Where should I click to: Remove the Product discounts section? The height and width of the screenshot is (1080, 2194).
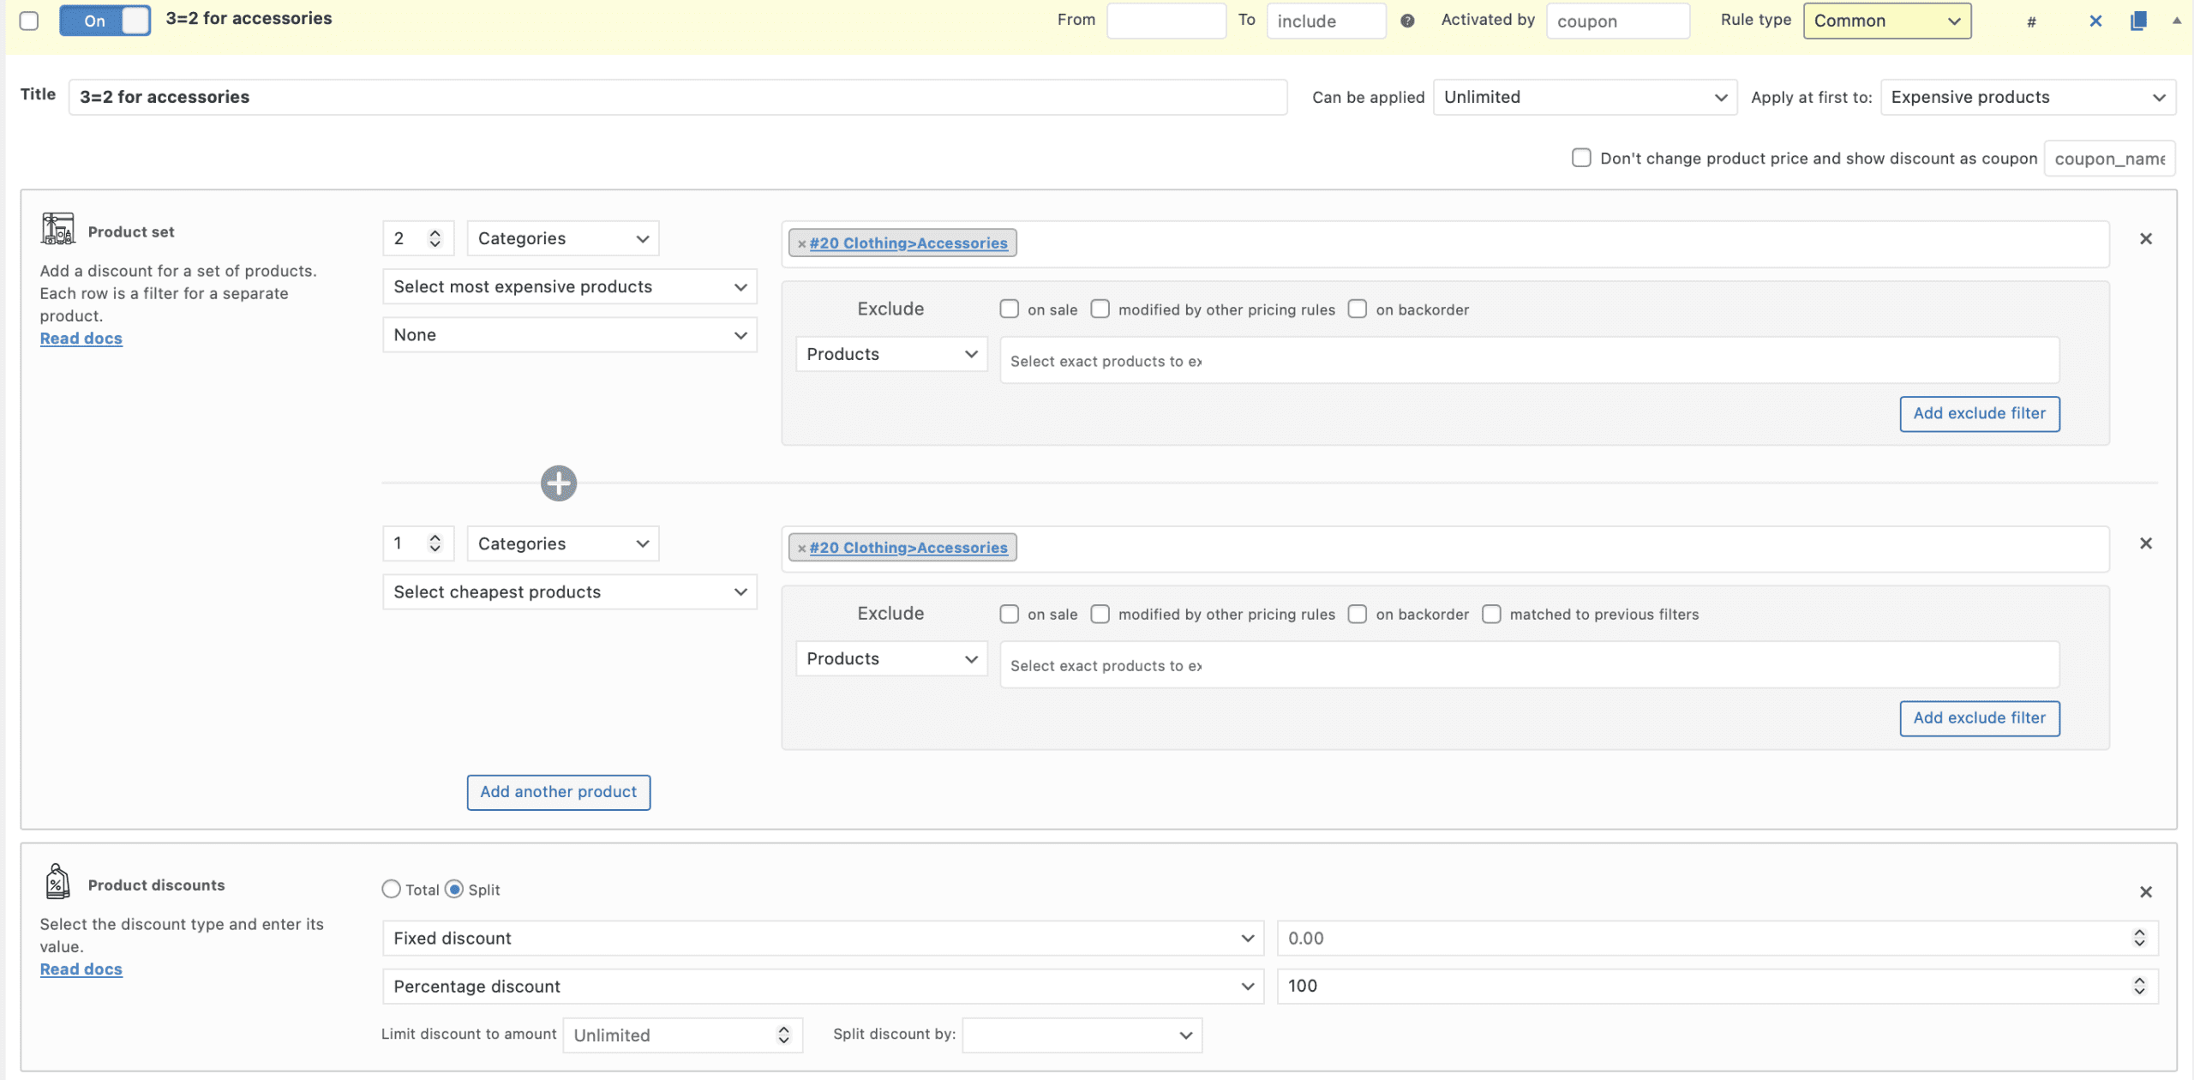tap(2145, 891)
